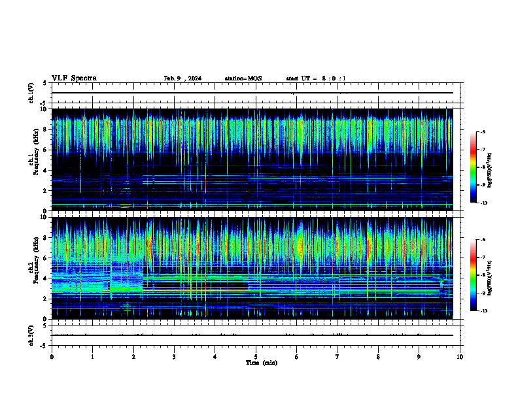Viewport: 518px width, 400px height.
Task: Click the ch.2 color scale bar
Action: pyautogui.click(x=473, y=275)
